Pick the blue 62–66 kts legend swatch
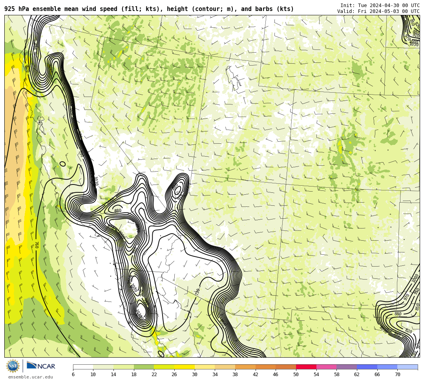 367,367
